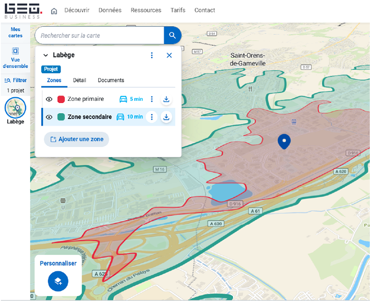Toggle visibility of Zone primaire

click(49, 99)
